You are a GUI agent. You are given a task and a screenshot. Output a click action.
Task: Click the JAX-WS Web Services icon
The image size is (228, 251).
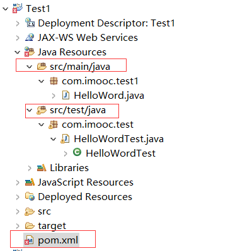pyautogui.click(x=30, y=37)
